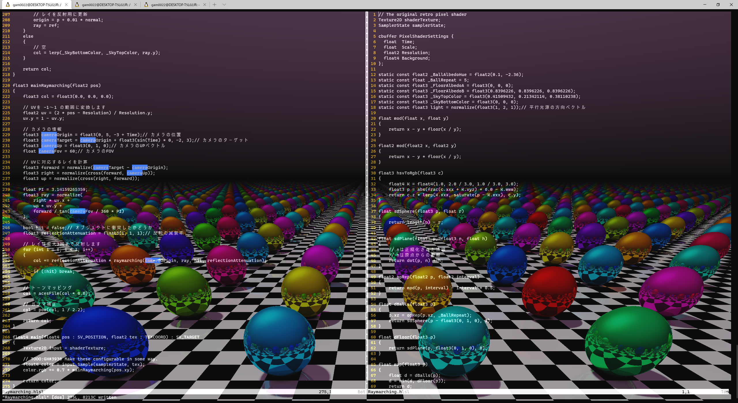Click right pane Raymarching.hlsl status line
Image resolution: width=738 pixels, height=403 pixels.
tap(389, 392)
